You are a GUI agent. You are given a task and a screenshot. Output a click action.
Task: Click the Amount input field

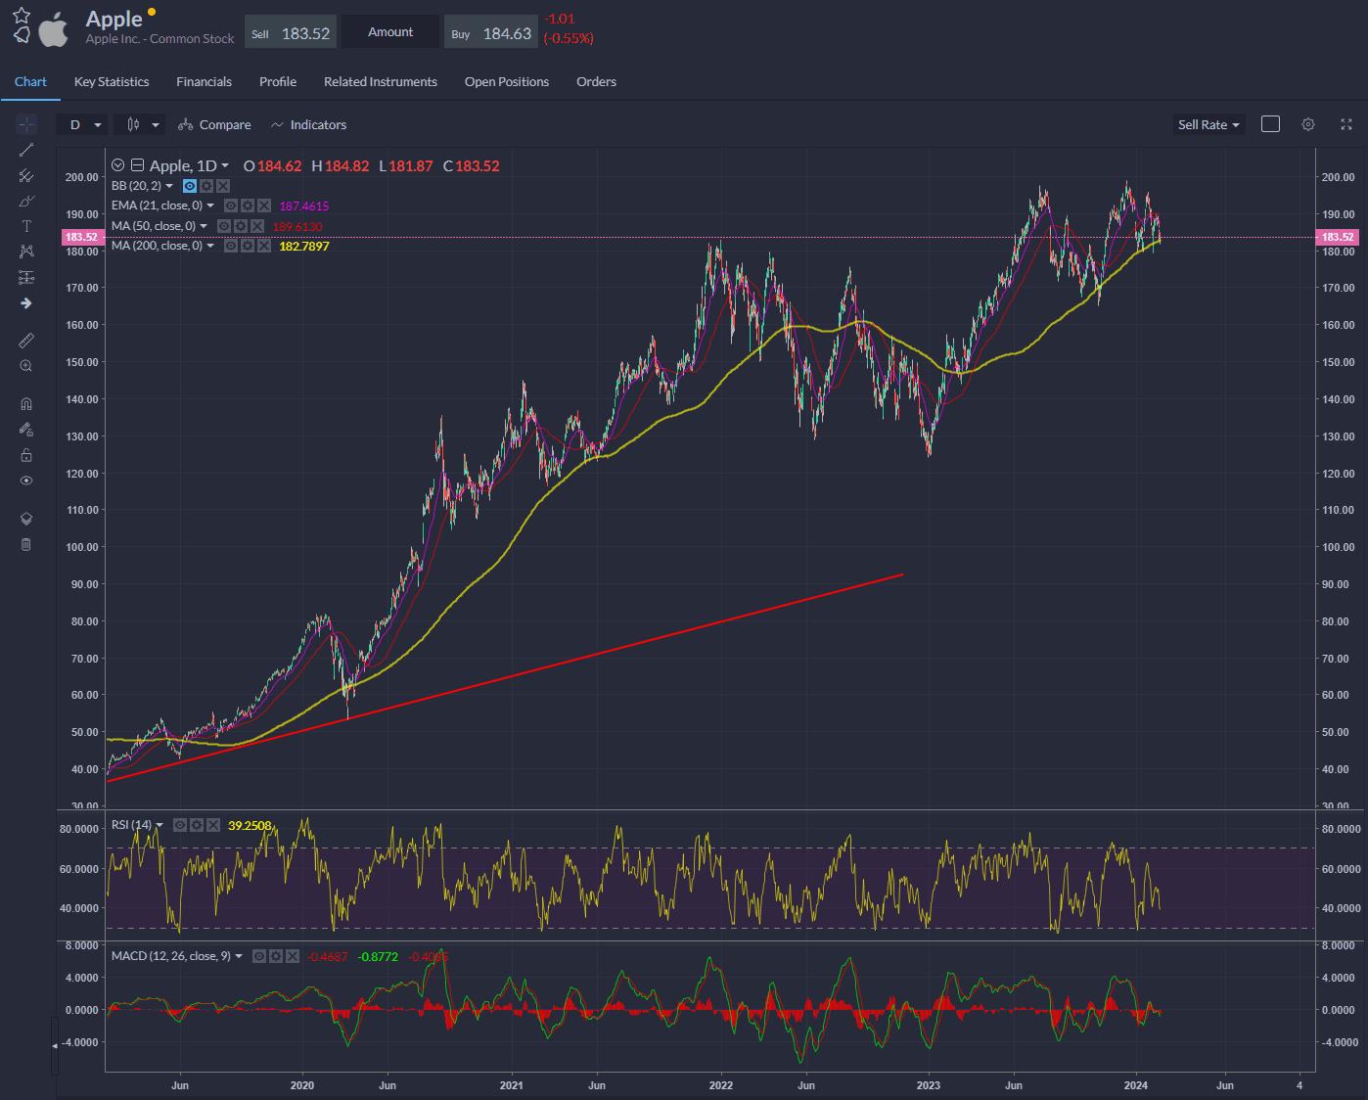(x=390, y=32)
